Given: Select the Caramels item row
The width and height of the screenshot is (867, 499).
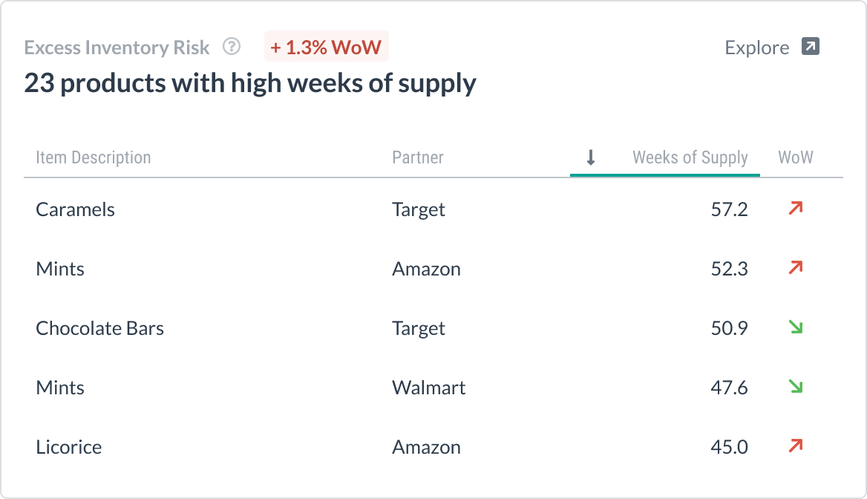Looking at the screenshot, I should point(75,209).
